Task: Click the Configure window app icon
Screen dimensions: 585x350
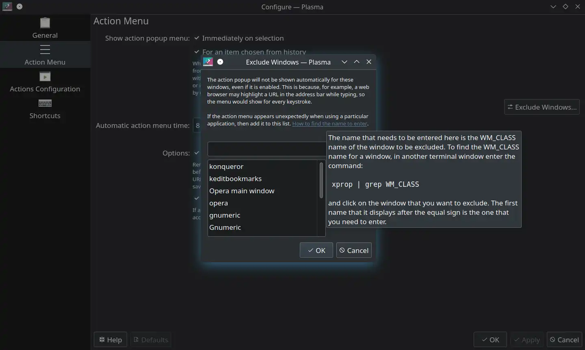Action: (x=7, y=6)
